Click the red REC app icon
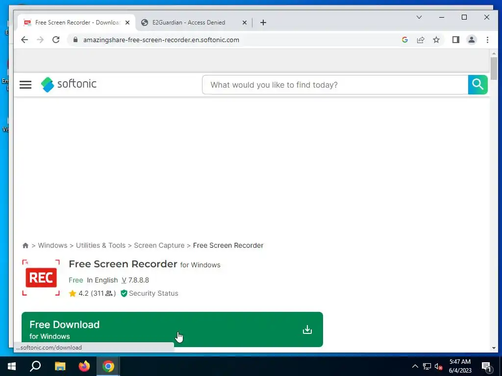This screenshot has width=502, height=376. point(41,278)
